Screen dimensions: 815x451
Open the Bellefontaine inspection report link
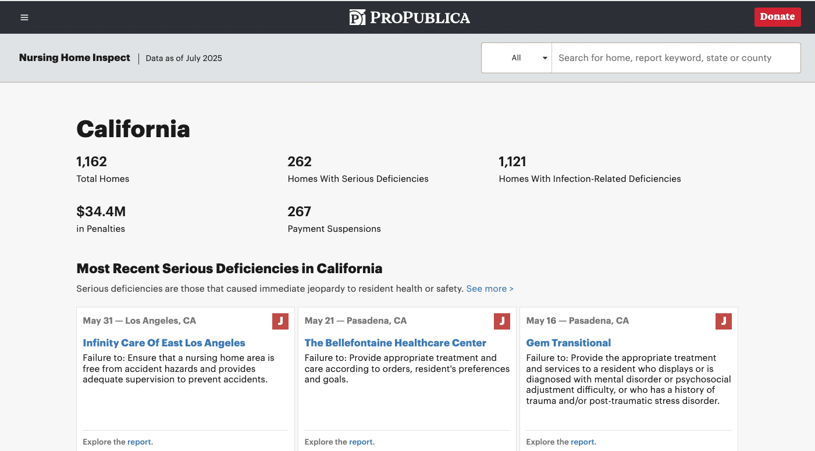pyautogui.click(x=361, y=442)
